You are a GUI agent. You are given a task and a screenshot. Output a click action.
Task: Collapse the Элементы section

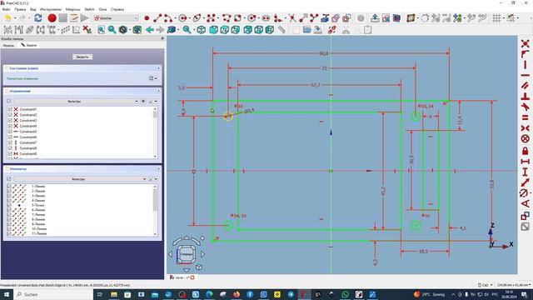click(158, 168)
